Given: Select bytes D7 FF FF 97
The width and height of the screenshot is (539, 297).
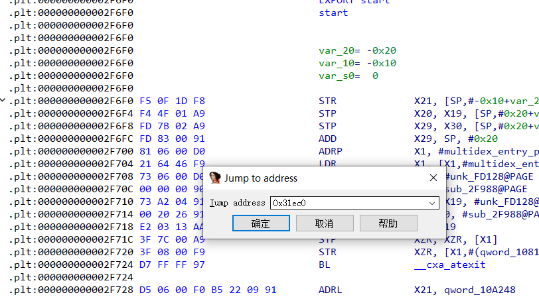Looking at the screenshot, I should tap(172, 265).
